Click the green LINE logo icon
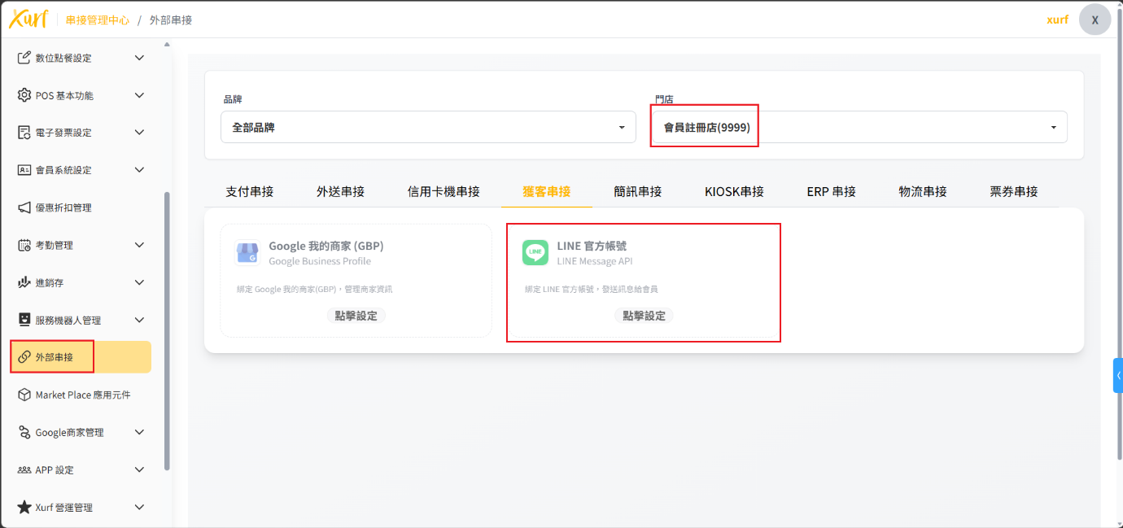The image size is (1123, 528). (535, 253)
